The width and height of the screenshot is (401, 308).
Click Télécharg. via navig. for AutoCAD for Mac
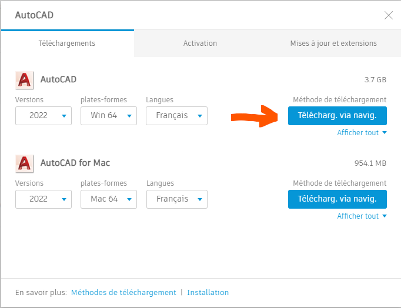pos(337,199)
